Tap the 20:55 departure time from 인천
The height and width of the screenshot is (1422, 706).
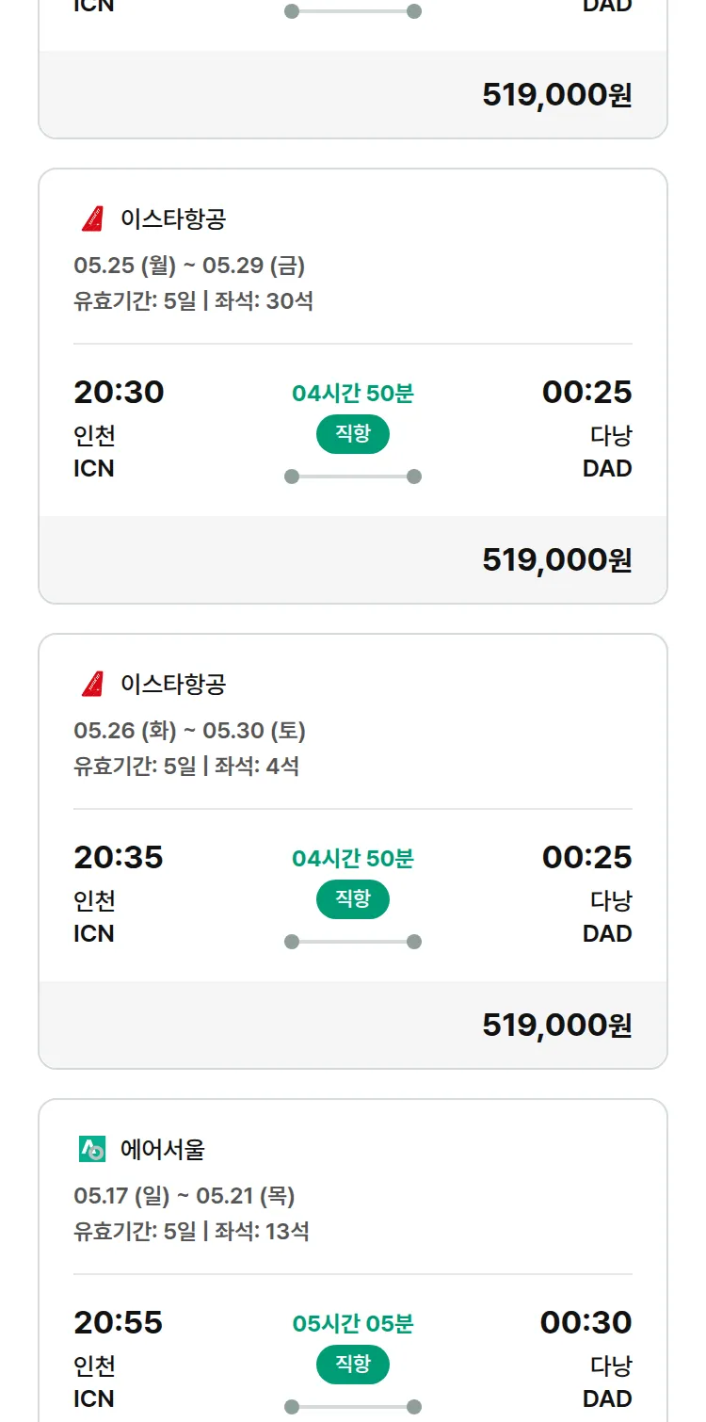click(118, 1322)
